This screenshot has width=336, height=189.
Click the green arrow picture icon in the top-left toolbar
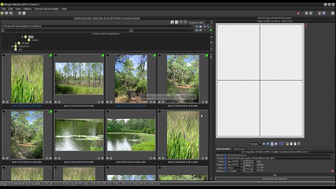[x=11, y=13]
